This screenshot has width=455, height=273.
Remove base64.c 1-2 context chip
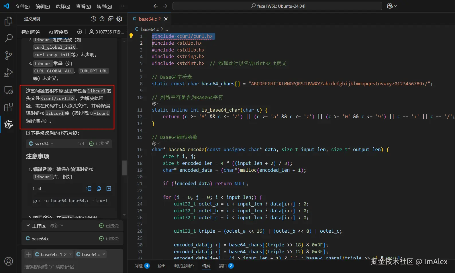pos(70,254)
